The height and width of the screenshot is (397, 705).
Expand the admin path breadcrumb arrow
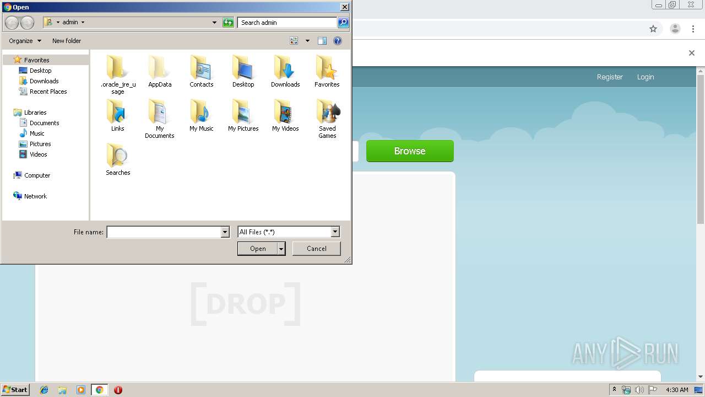point(83,23)
